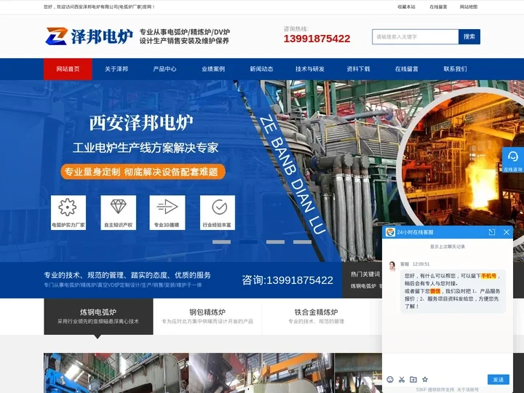Select the first banner slide indicator
The image size is (524, 393).
(221, 242)
